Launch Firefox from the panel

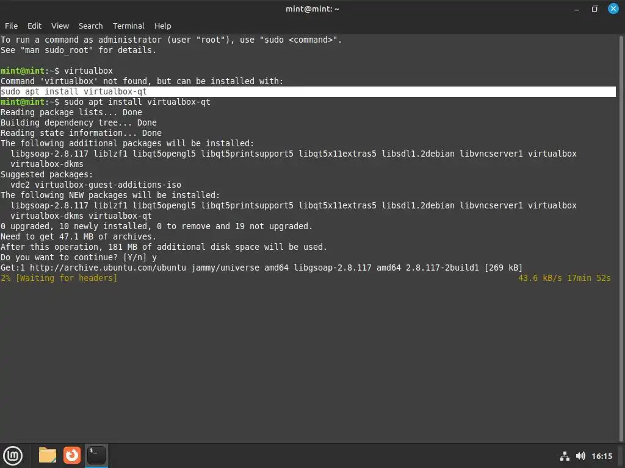pyautogui.click(x=72, y=455)
